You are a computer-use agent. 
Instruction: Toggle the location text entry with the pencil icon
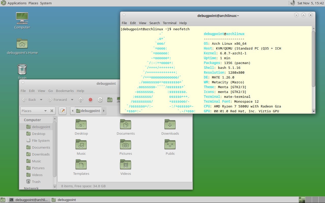tap(63, 111)
